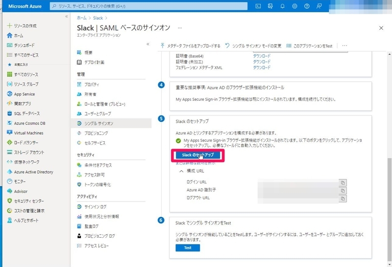The width and height of the screenshot is (392, 267).
Task: Open the feedback icon in header
Action: point(319,6)
